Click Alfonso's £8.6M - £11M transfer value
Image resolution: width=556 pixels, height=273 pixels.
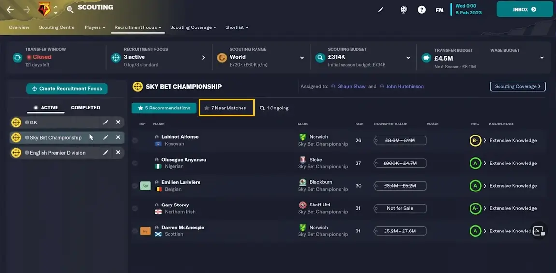[400, 140]
